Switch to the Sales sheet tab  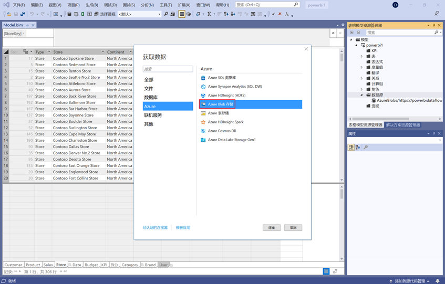point(48,265)
